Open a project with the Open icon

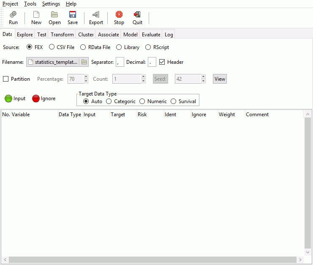(x=54, y=14)
